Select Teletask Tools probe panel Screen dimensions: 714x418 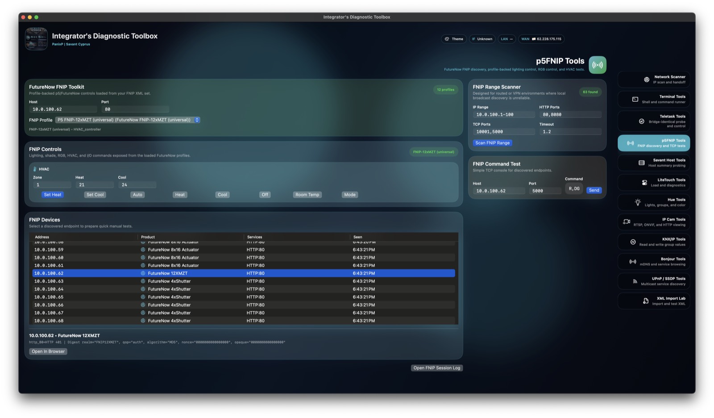click(x=653, y=121)
